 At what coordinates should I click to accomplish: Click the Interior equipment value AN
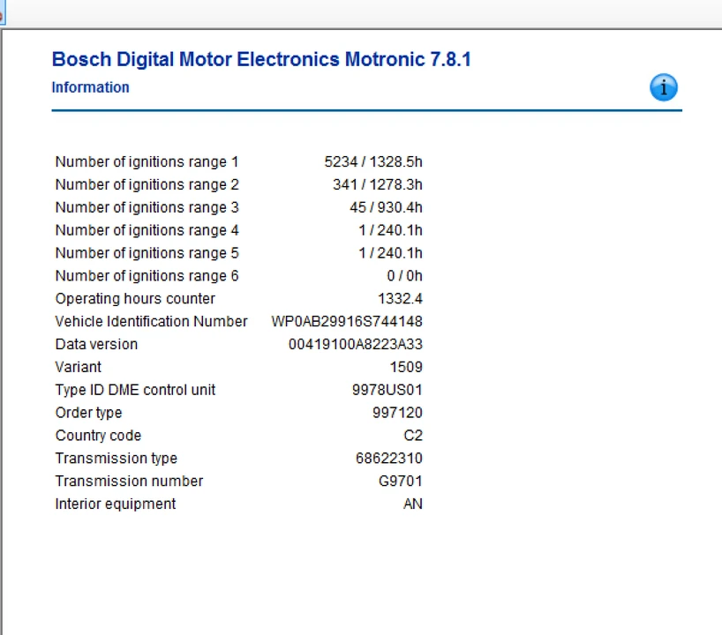point(413,504)
